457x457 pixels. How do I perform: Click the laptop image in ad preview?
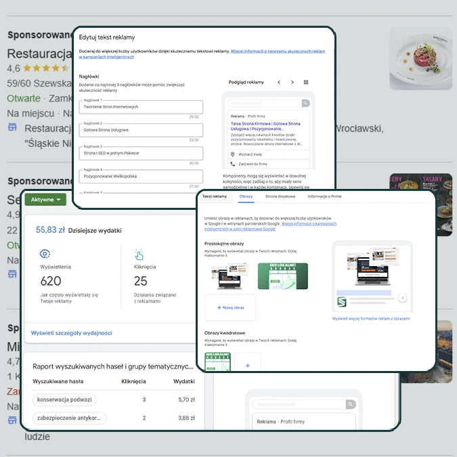pos(372,266)
